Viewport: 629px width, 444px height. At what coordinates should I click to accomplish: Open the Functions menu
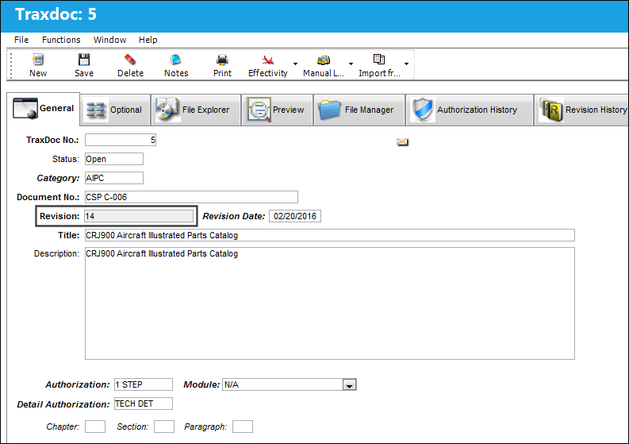pos(61,40)
